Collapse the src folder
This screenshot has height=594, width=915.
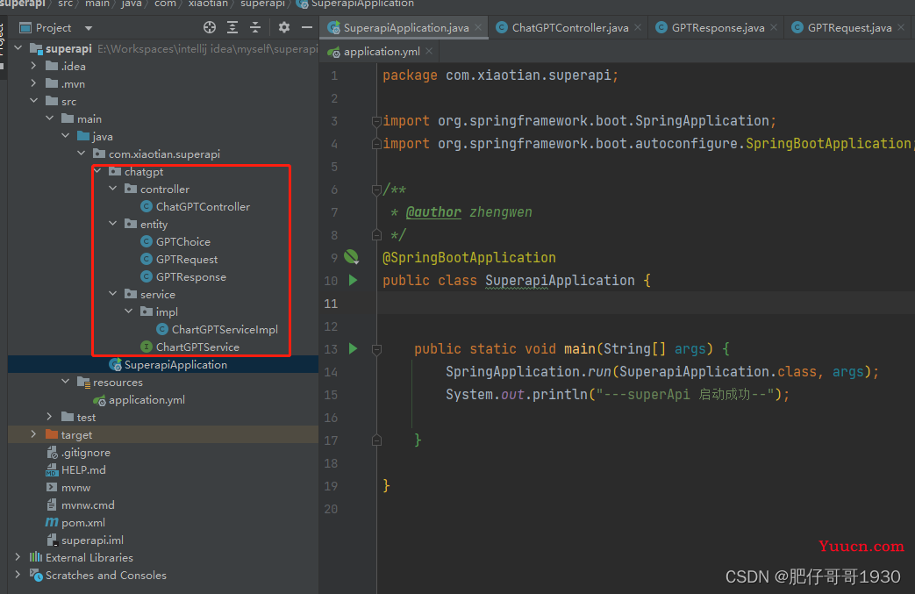pyautogui.click(x=34, y=101)
